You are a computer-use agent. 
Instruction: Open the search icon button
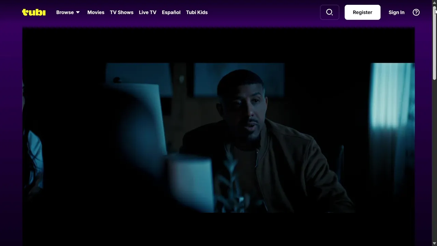coord(329,12)
